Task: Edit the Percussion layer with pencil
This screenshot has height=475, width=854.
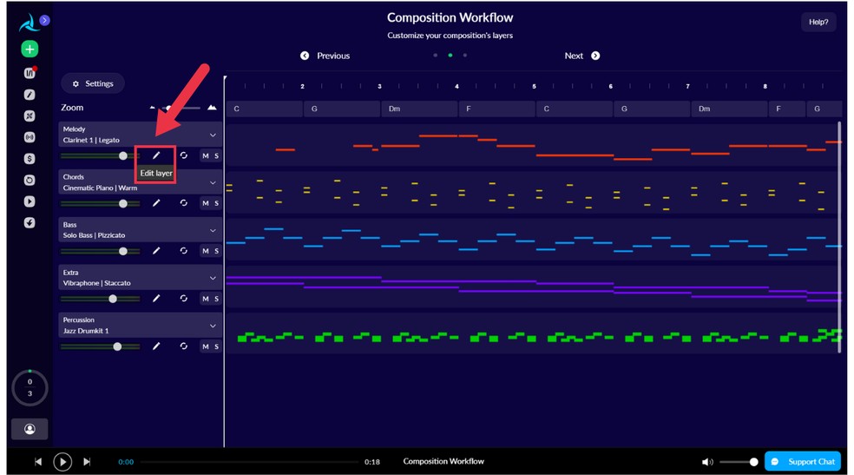Action: [x=155, y=346]
